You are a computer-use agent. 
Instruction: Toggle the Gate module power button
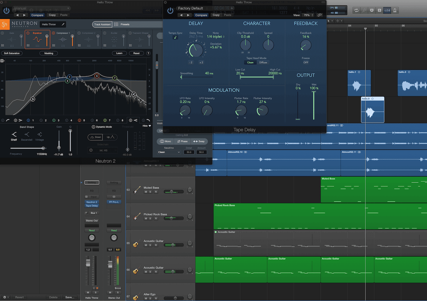pyautogui.click(x=3, y=33)
